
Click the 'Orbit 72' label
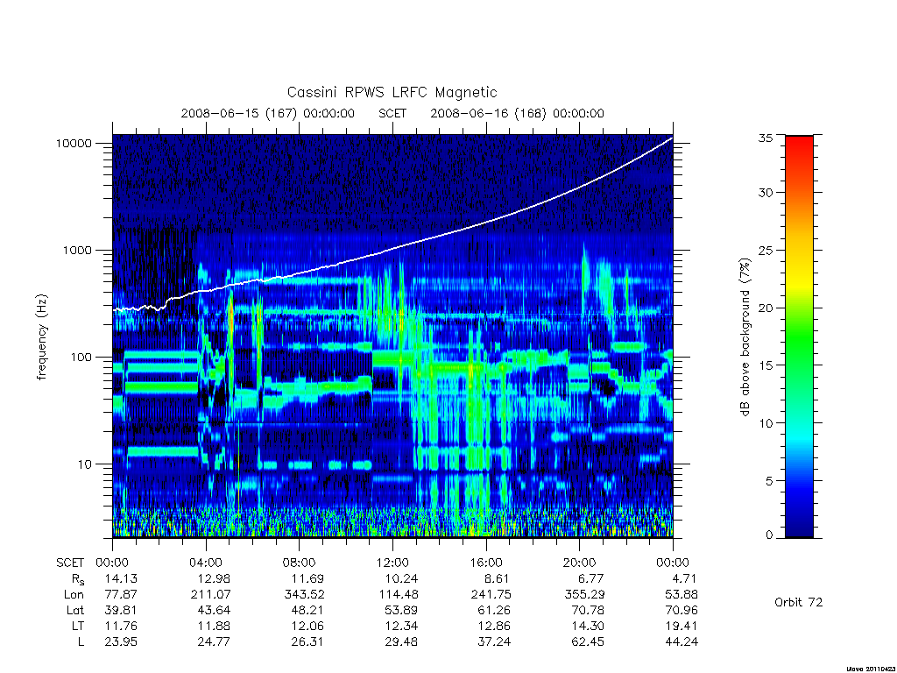pos(799,602)
